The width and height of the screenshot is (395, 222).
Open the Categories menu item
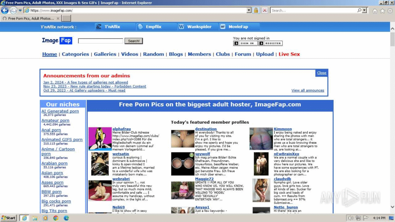75,54
